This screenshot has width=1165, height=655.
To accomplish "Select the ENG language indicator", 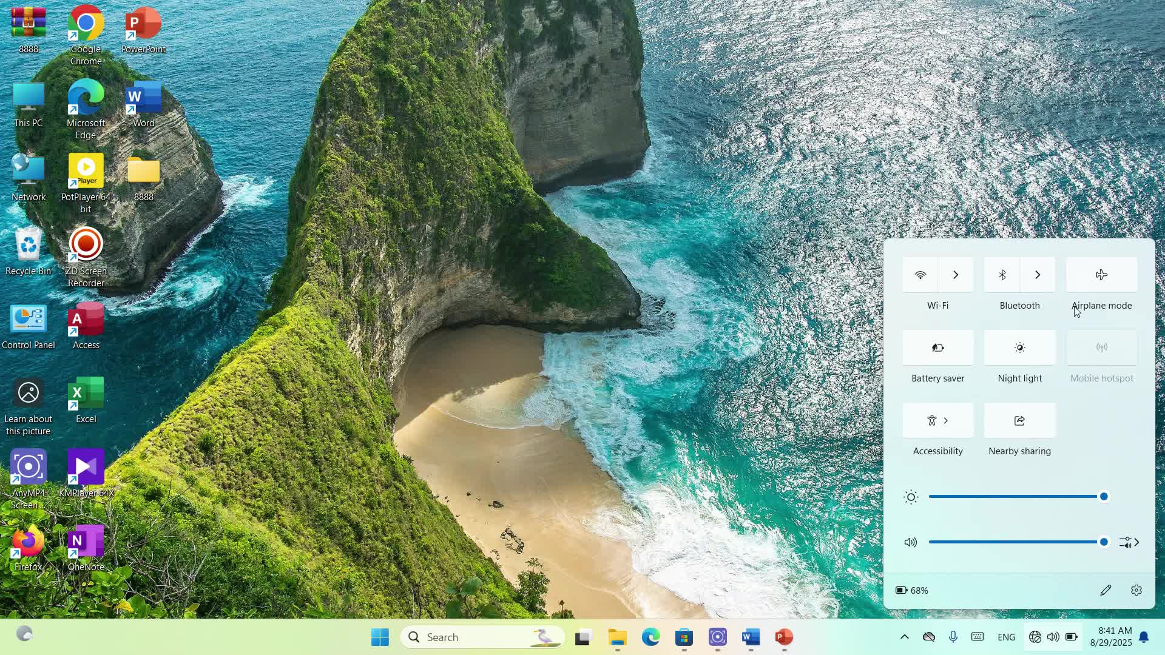I will pyautogui.click(x=1006, y=637).
